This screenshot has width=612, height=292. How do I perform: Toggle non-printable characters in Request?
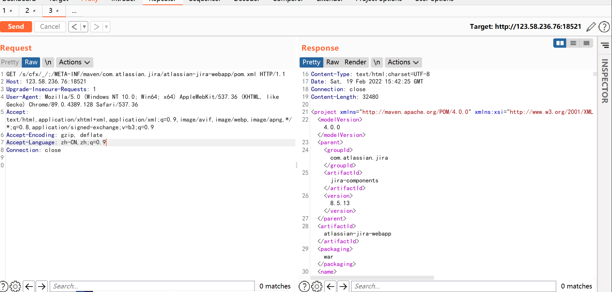click(48, 62)
